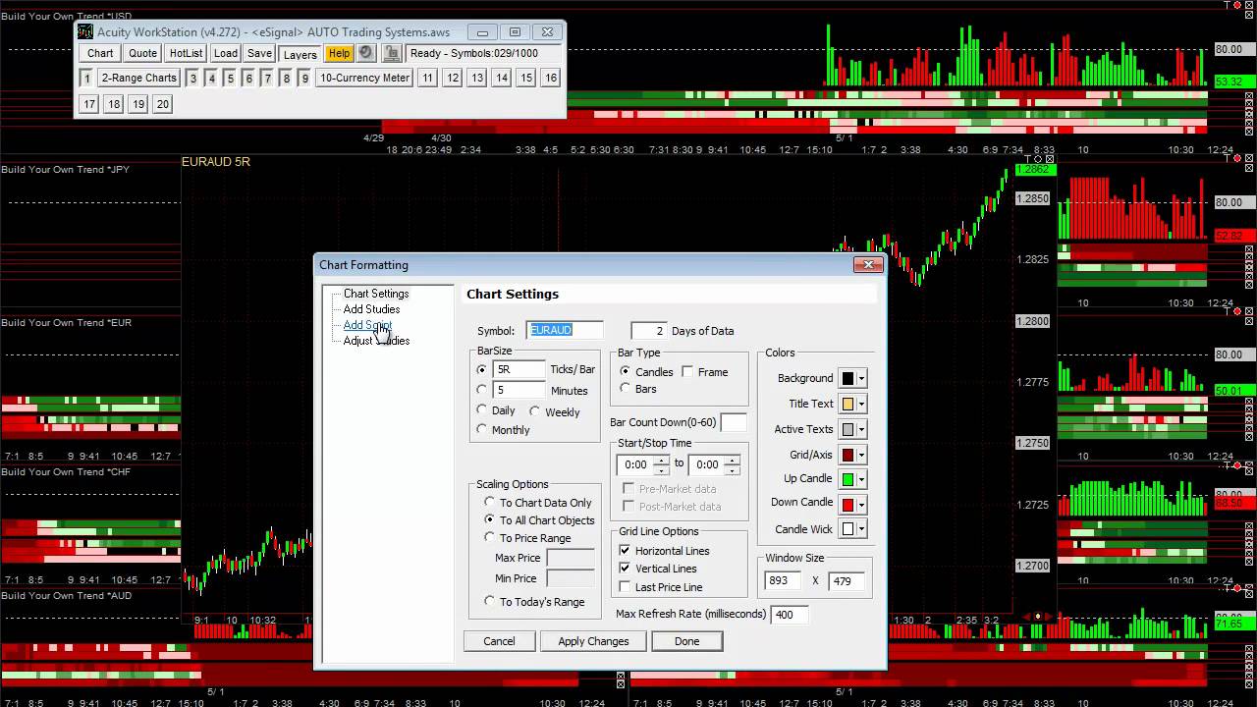Select the Weekly bar size radio

point(534,411)
